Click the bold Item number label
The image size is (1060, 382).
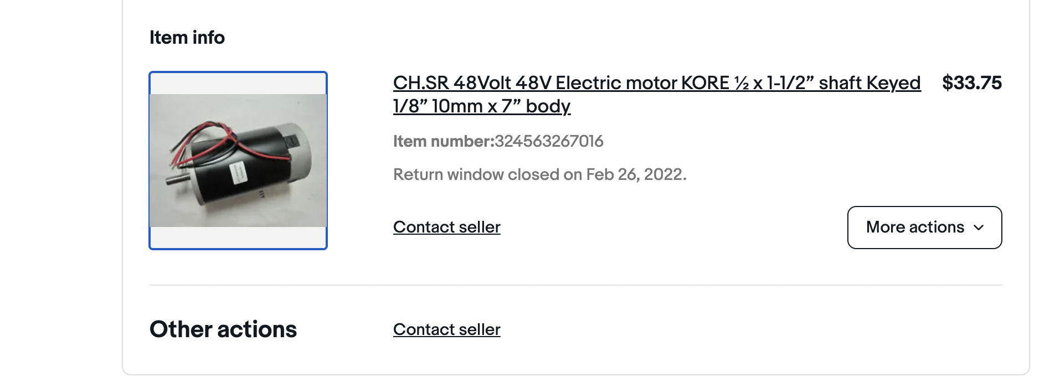443,142
